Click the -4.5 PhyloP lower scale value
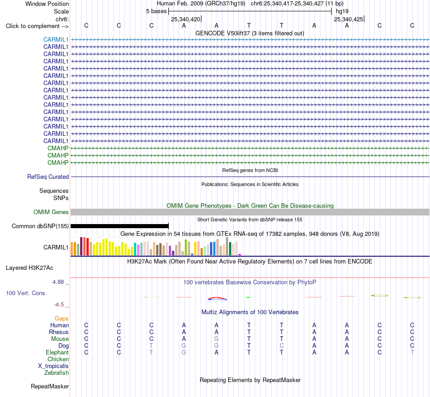430x397 pixels. point(59,305)
